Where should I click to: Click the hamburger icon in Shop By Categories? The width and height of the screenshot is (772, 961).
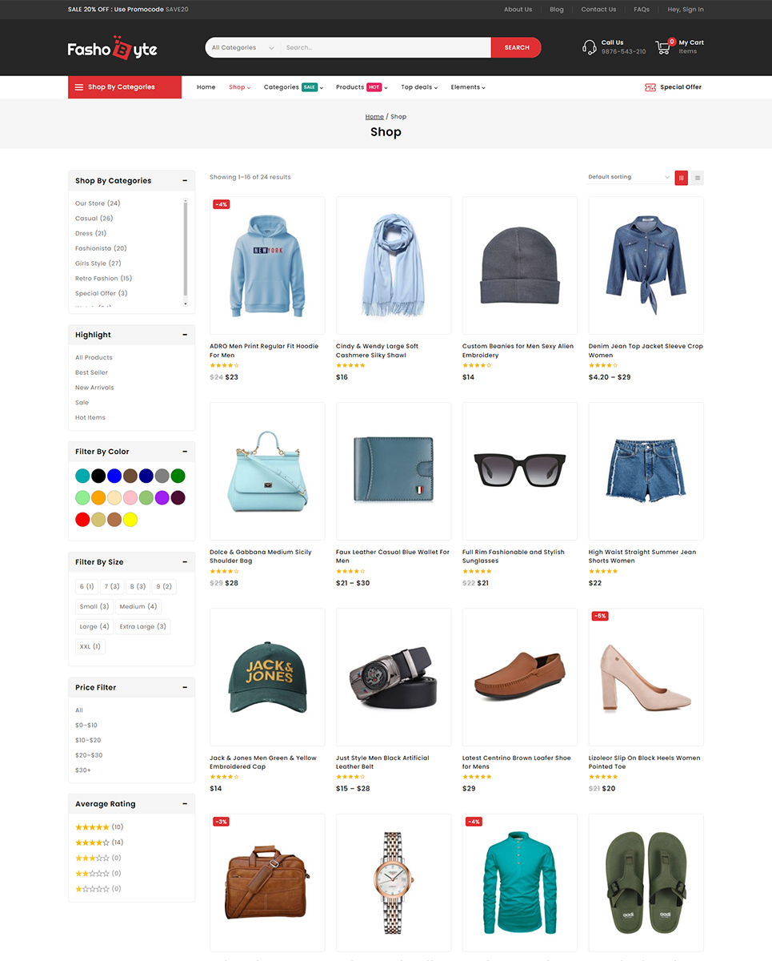point(79,87)
